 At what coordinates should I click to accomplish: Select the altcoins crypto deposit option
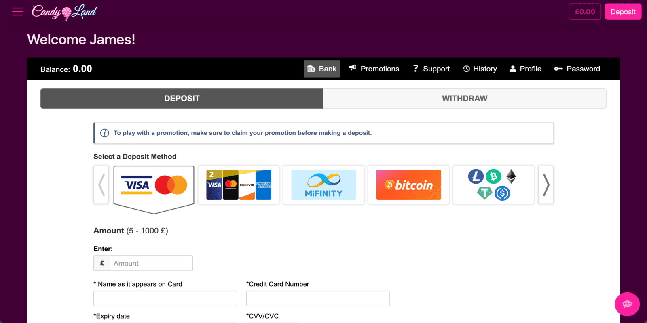pos(493,185)
